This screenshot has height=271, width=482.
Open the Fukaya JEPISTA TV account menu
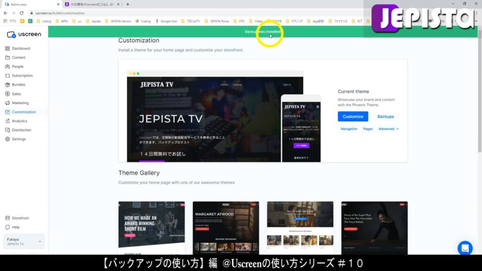[24, 241]
